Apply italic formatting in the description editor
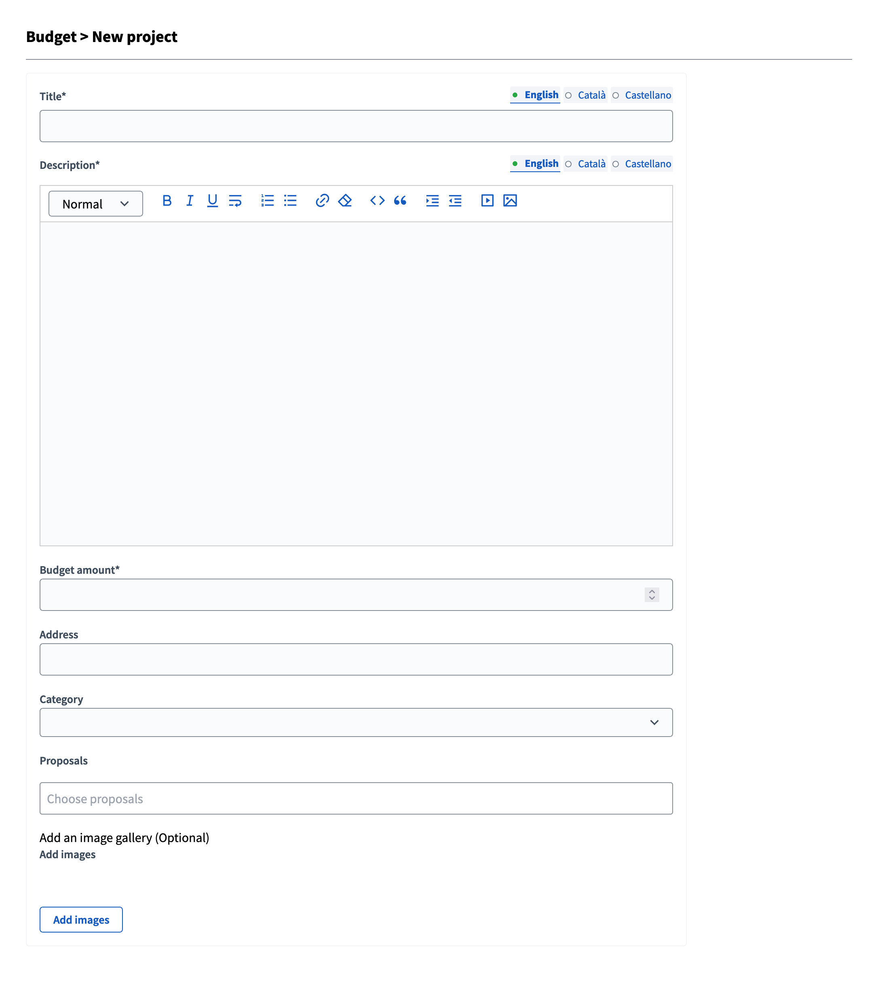Image resolution: width=878 pixels, height=998 pixels. click(x=190, y=201)
